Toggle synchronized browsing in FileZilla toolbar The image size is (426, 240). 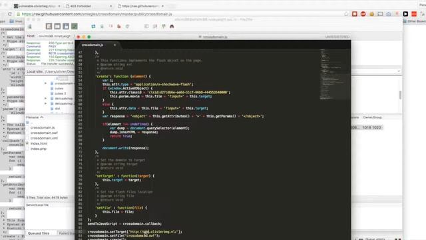[164, 27]
